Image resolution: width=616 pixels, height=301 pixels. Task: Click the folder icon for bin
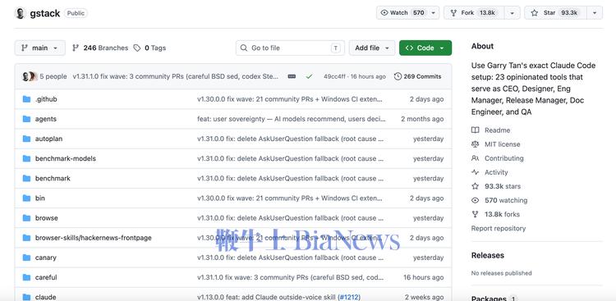(26, 198)
